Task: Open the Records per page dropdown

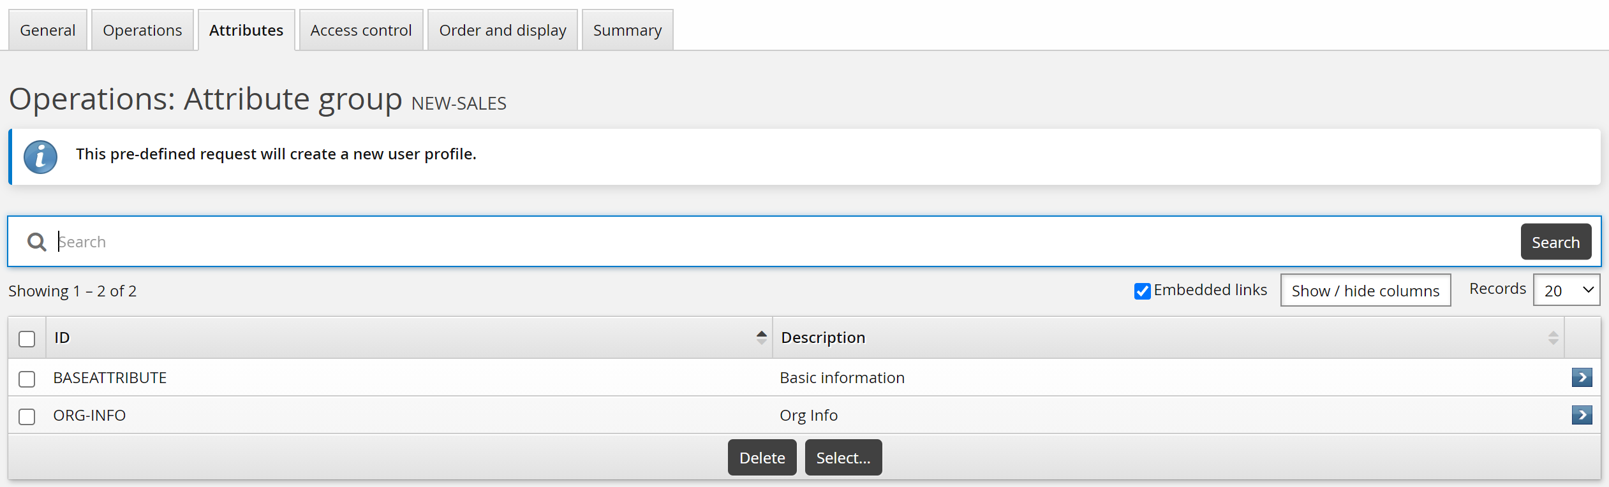Action: (x=1566, y=290)
